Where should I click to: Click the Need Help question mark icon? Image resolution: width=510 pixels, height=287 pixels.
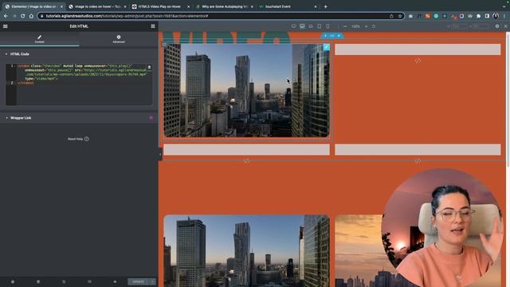pyautogui.click(x=87, y=139)
